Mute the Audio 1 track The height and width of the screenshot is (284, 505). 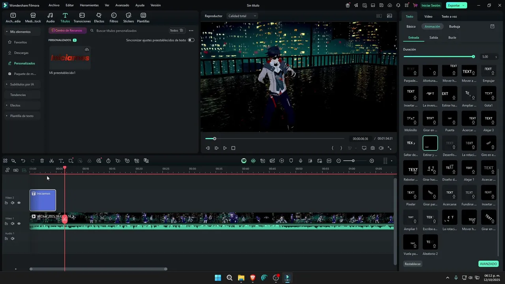click(x=13, y=239)
